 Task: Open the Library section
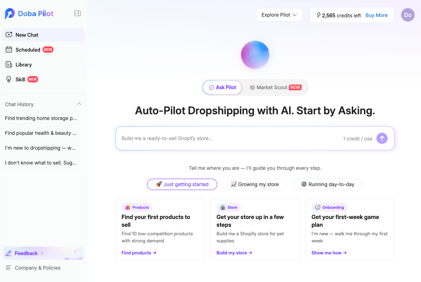[43, 65]
